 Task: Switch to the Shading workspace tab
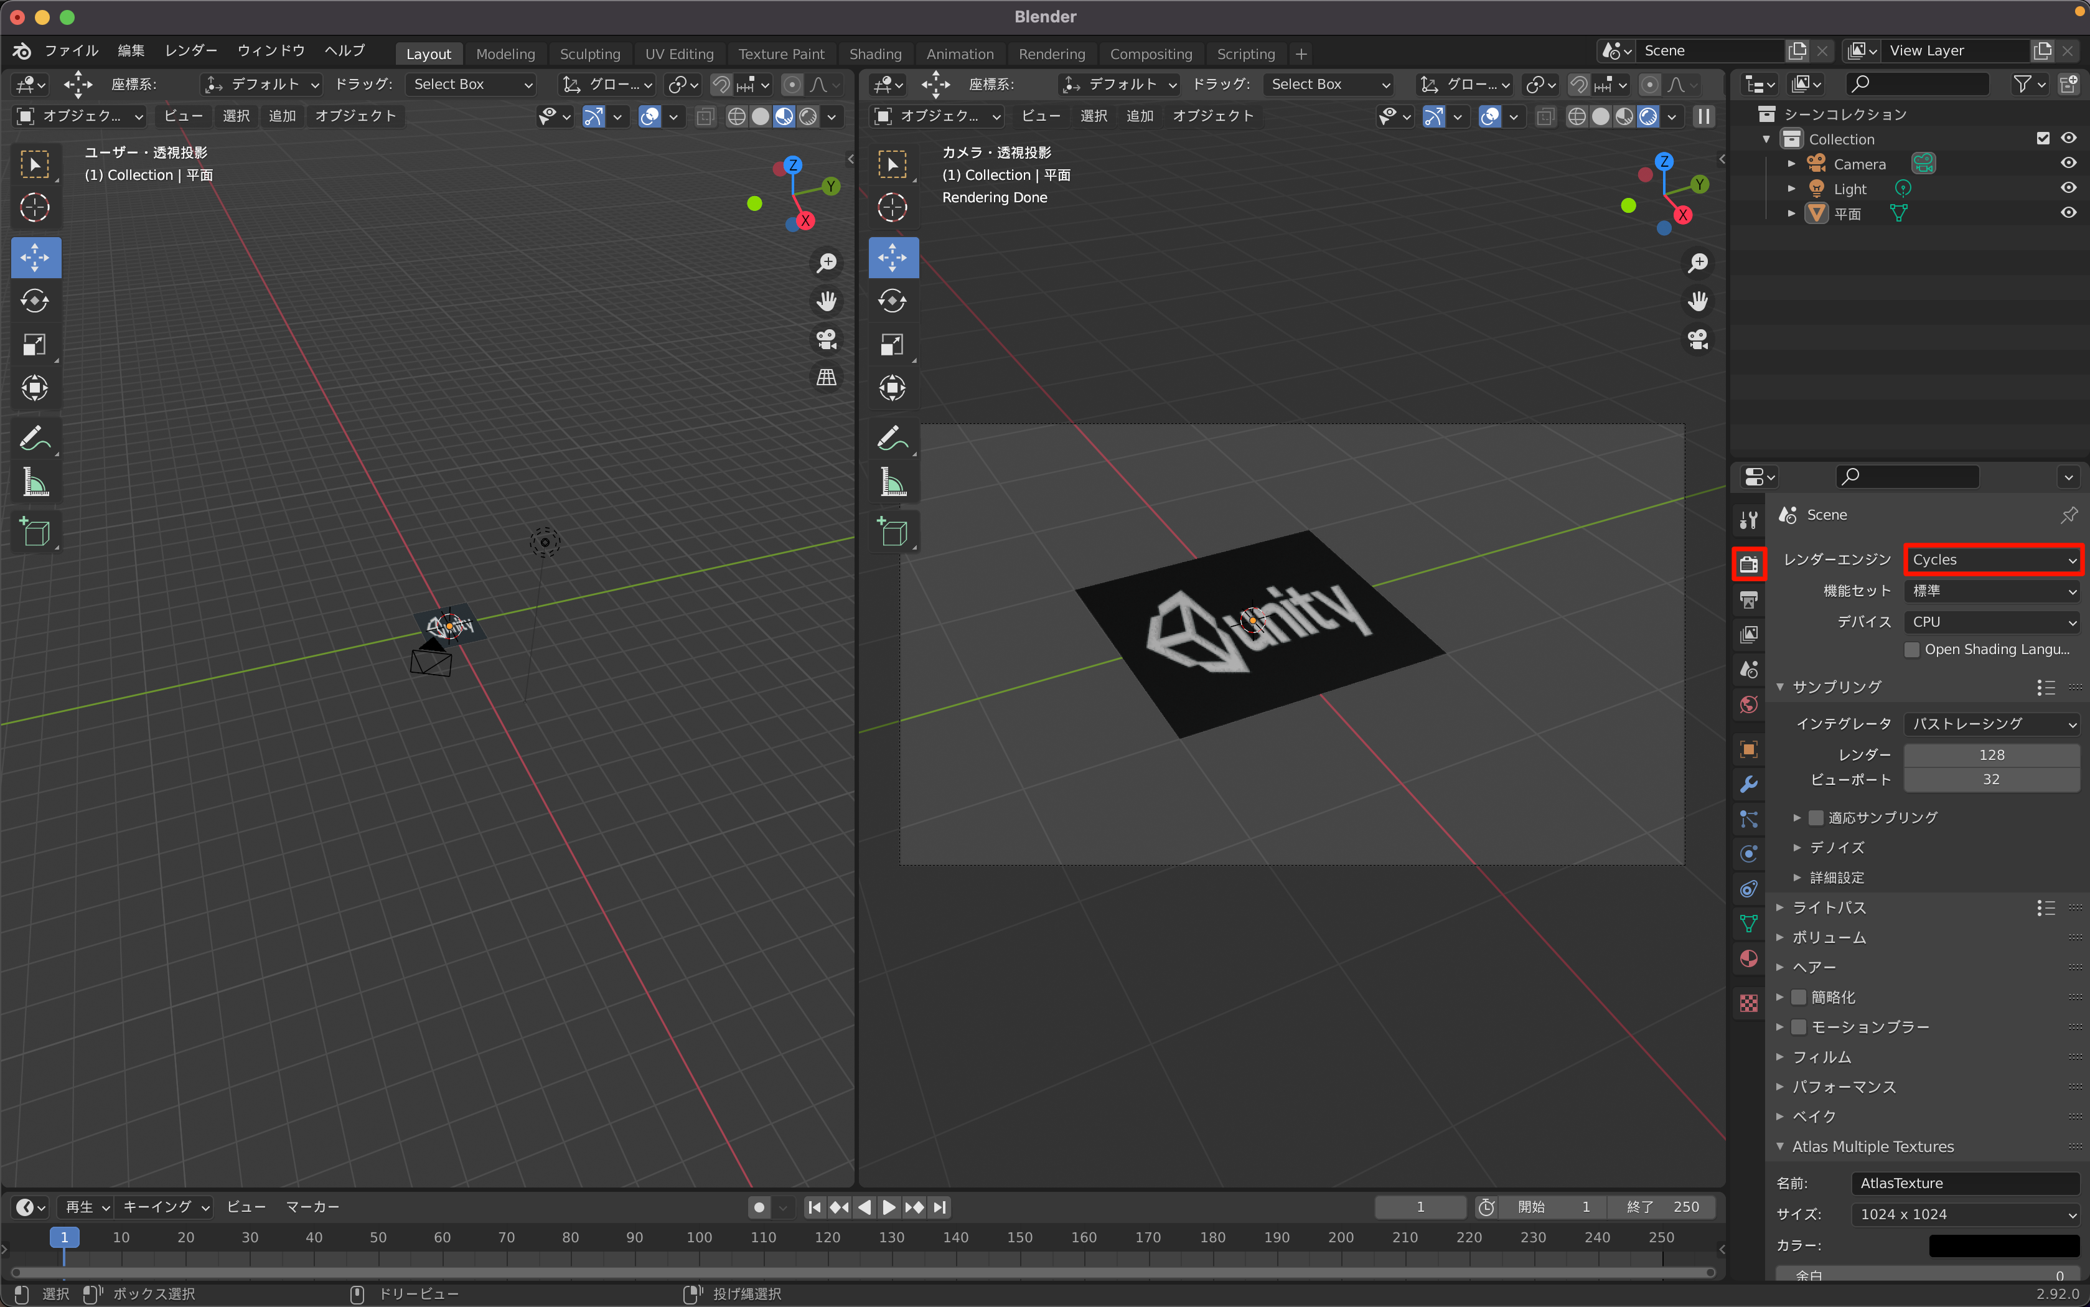click(874, 54)
